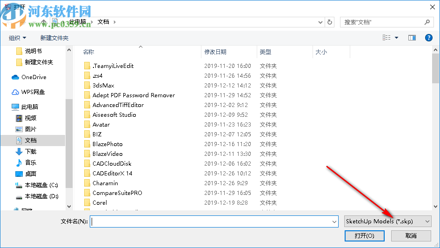Select the .zs4 folder icon
Screen dimensions: 440x248
(x=87, y=75)
